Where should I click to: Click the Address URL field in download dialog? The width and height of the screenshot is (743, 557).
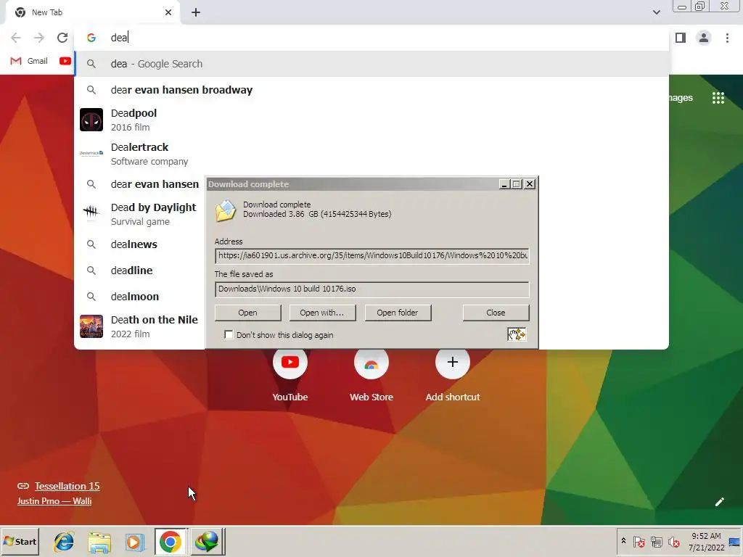[372, 256]
